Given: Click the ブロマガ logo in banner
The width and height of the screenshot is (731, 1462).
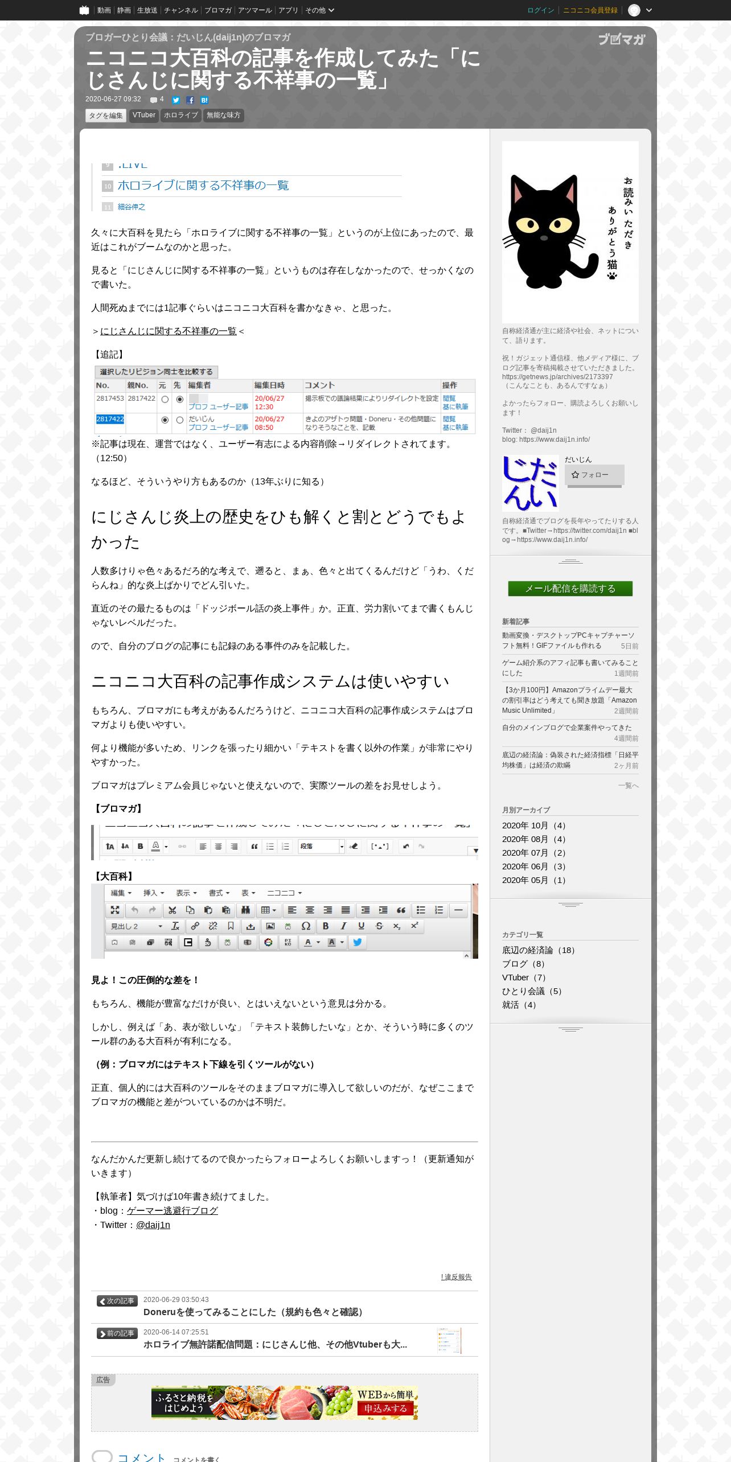Looking at the screenshot, I should [622, 39].
